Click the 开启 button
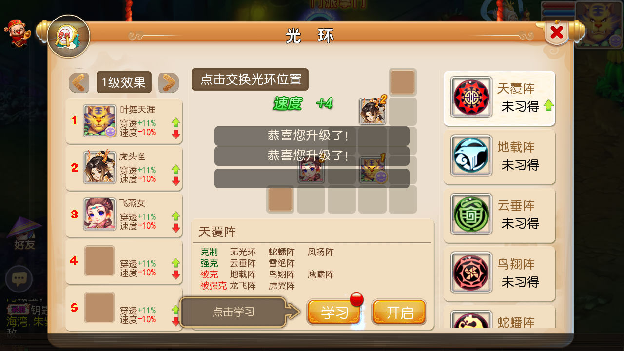Screen dimensions: 624x351 coord(399,312)
